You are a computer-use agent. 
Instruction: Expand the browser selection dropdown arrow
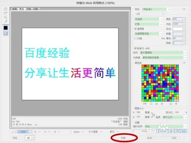pyautogui.click(x=33, y=138)
